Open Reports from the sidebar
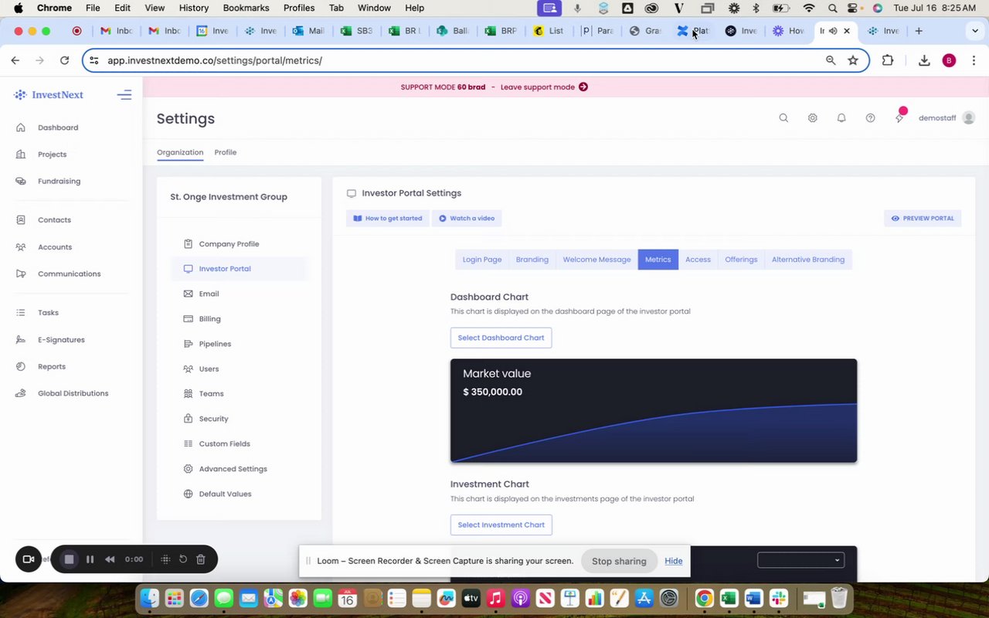 [52, 367]
